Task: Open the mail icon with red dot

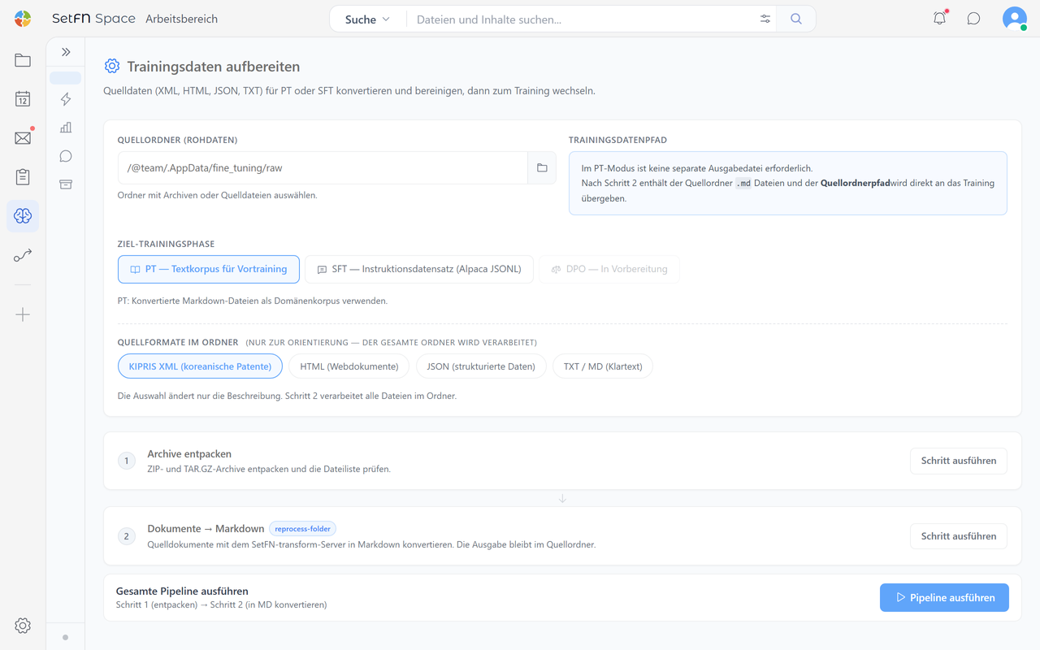Action: coord(23,138)
